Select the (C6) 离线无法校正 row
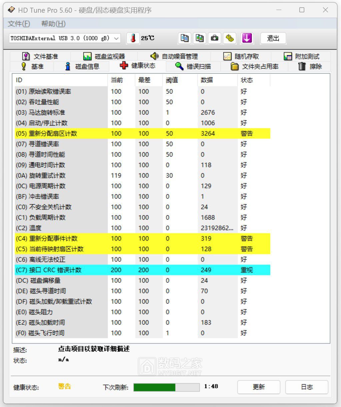This screenshot has height=407, width=341. pos(142,259)
